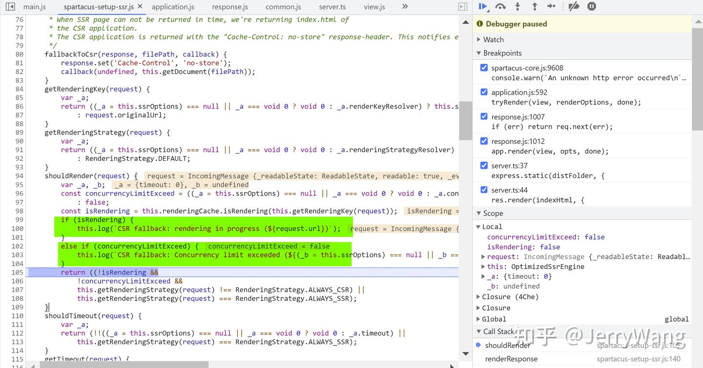Uncheck application.js:592 breakpoint
This screenshot has width=703, height=368.
click(x=484, y=92)
